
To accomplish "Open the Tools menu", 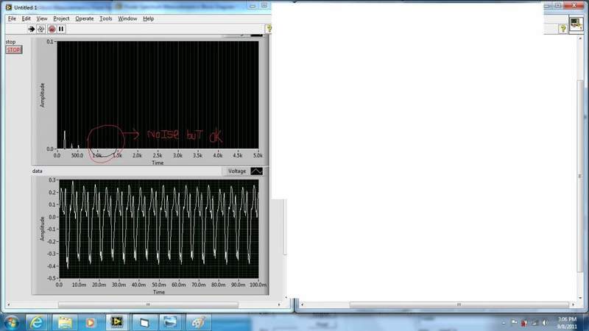I will pyautogui.click(x=106, y=18).
